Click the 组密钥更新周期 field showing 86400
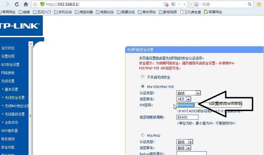Screen dimensions: 264x155 pos(188,117)
